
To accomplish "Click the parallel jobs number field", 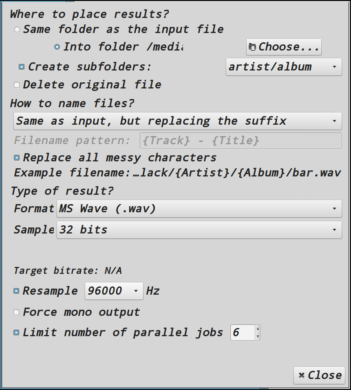I will [x=243, y=333].
